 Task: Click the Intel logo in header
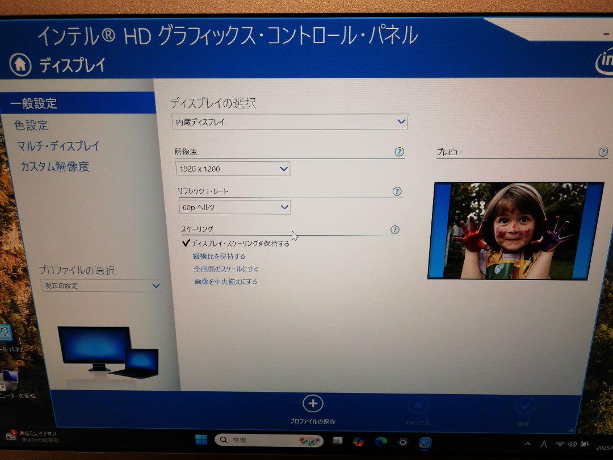(x=604, y=62)
